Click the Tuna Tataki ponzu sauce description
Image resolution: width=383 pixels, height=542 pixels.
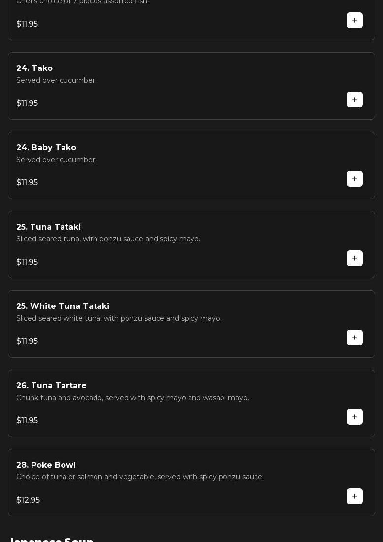(x=108, y=239)
